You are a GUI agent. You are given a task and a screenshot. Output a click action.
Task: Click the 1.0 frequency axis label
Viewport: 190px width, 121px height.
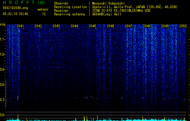point(2,54)
